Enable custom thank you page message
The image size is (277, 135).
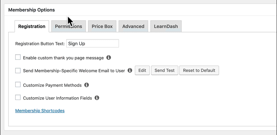tap(18, 57)
